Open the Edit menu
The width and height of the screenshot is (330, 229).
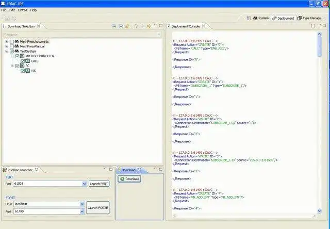coord(12,10)
